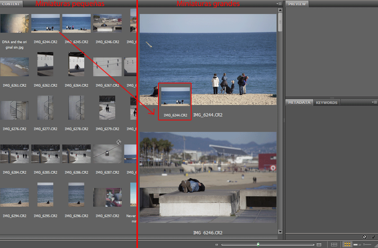Select the large photo of person lying on bench
Viewport: 378px width, 248px height.
pos(208,177)
